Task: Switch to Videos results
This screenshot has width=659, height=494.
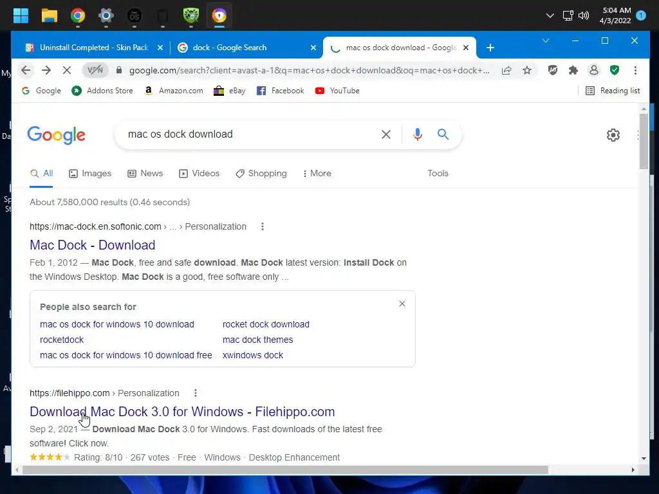Action: [199, 173]
